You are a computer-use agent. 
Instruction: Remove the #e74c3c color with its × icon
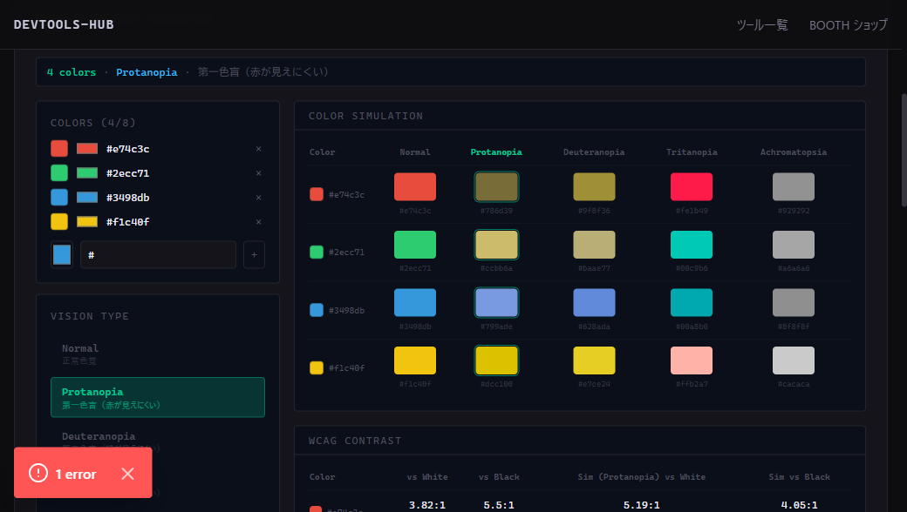258,149
